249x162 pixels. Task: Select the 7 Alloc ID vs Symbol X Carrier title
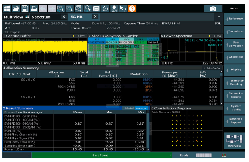[x=113, y=36]
